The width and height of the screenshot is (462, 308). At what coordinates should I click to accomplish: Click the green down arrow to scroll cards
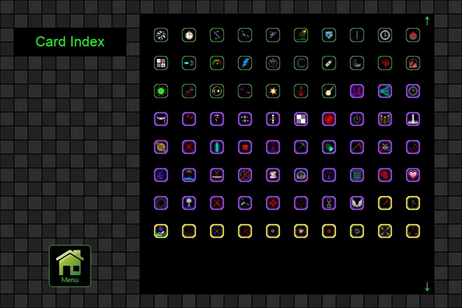coord(427,287)
